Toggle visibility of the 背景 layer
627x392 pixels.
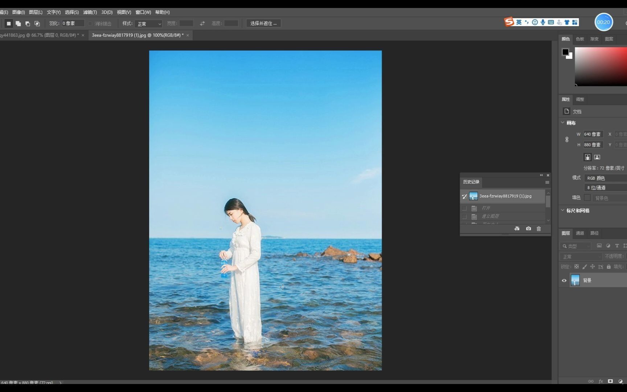tap(564, 280)
